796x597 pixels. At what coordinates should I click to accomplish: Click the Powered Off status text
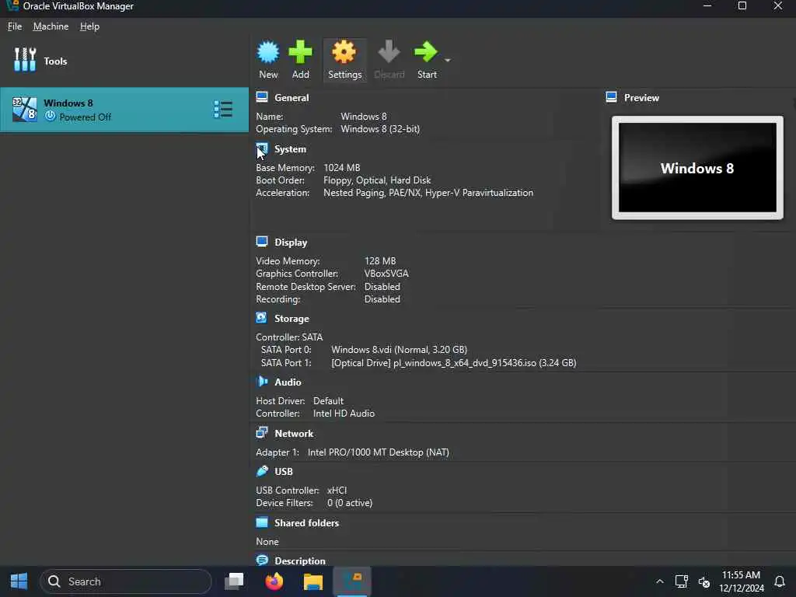pyautogui.click(x=85, y=117)
